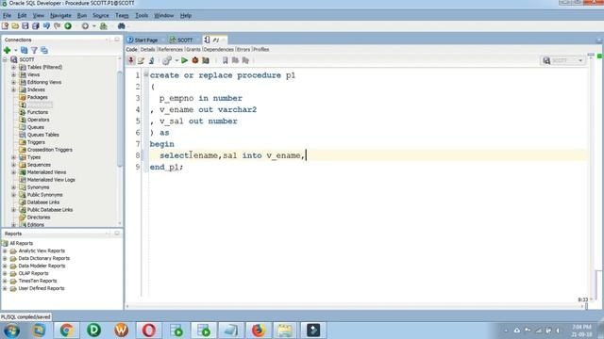Image resolution: width=604 pixels, height=339 pixels.
Task: Click the previous bookmark icon
Action: point(235,60)
